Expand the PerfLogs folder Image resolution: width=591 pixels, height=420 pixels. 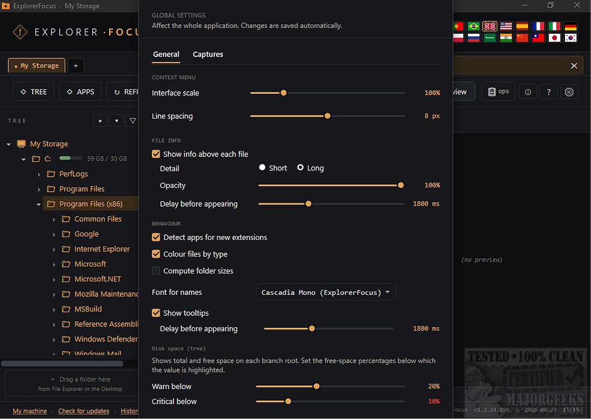(39, 174)
